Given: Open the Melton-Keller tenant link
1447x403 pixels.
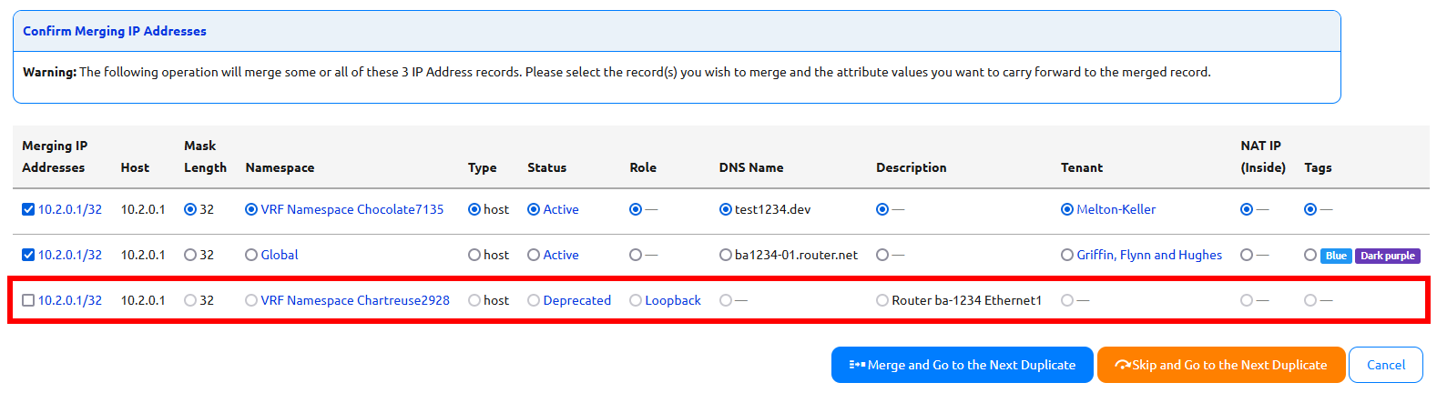Looking at the screenshot, I should (1116, 209).
